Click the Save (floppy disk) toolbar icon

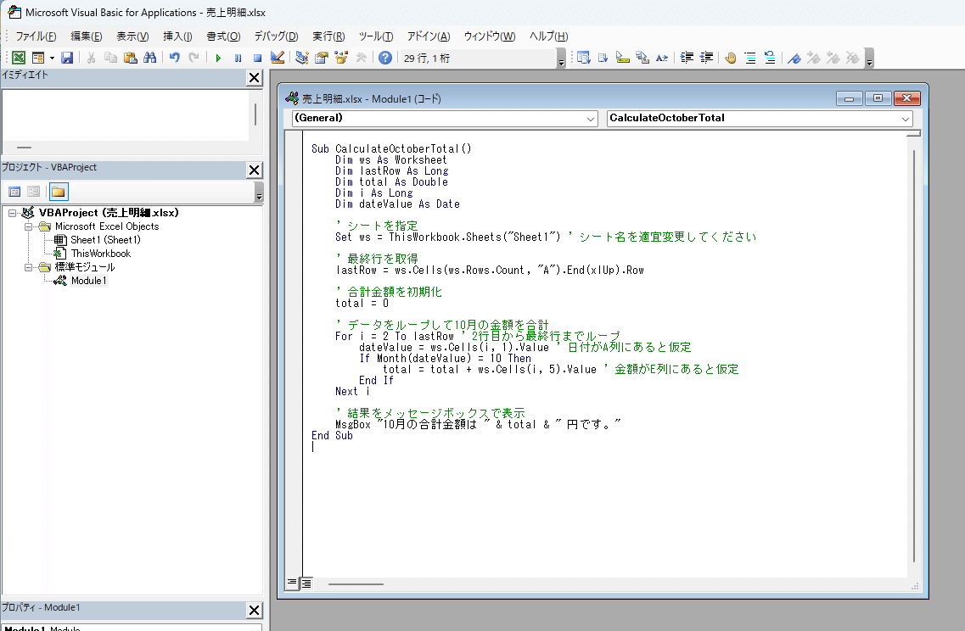pyautogui.click(x=67, y=58)
